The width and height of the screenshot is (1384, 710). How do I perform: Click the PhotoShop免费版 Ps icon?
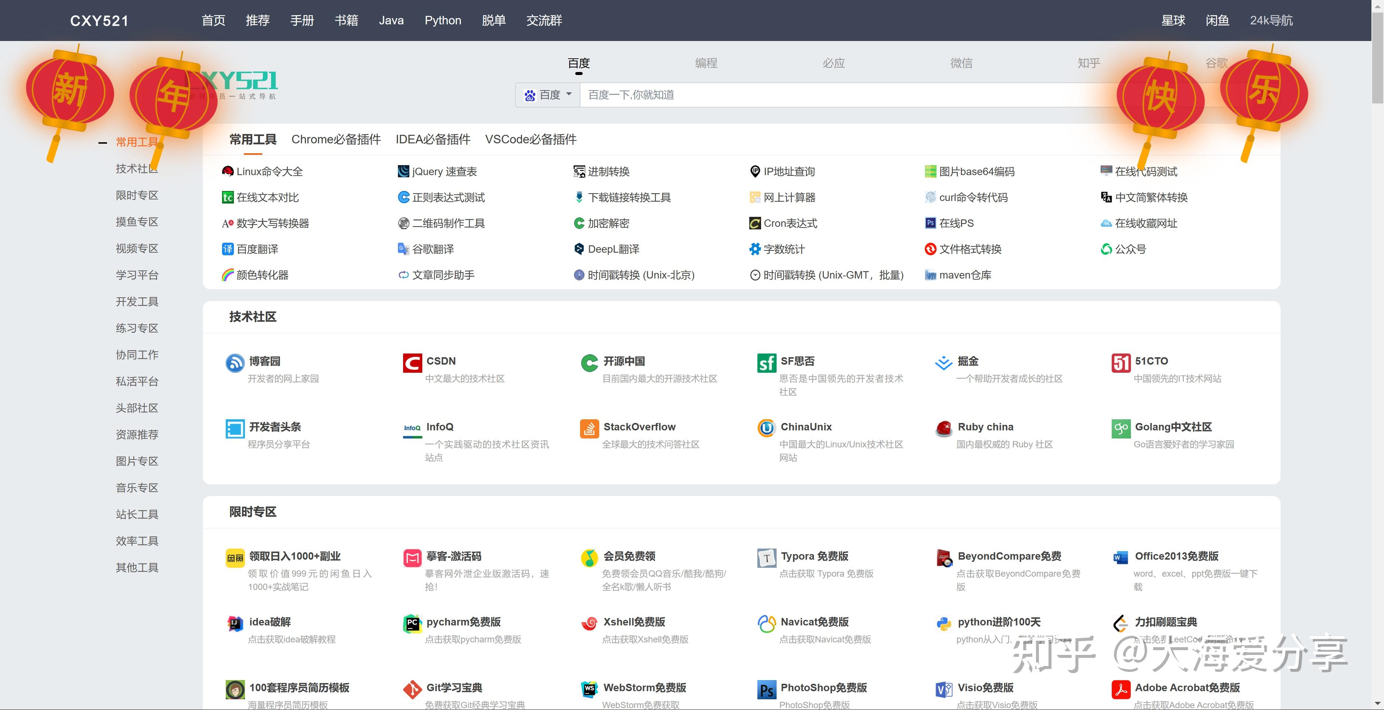click(x=766, y=689)
